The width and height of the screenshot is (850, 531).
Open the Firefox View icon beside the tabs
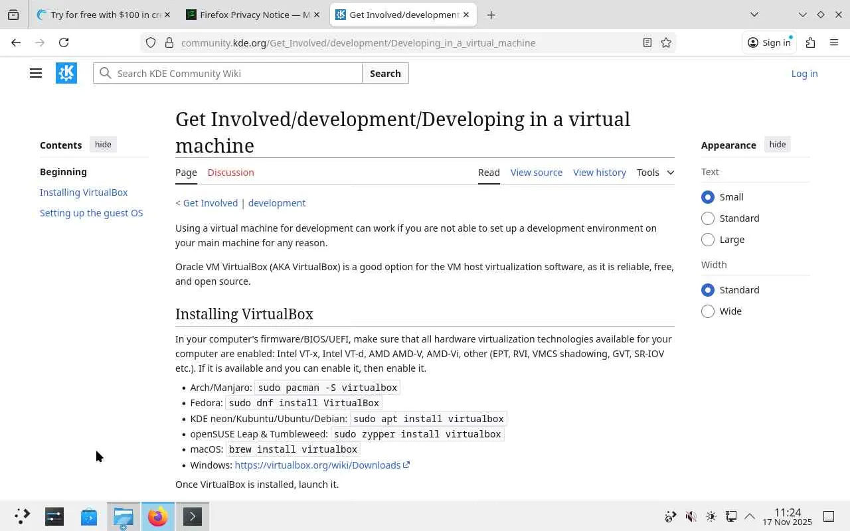[x=13, y=15]
